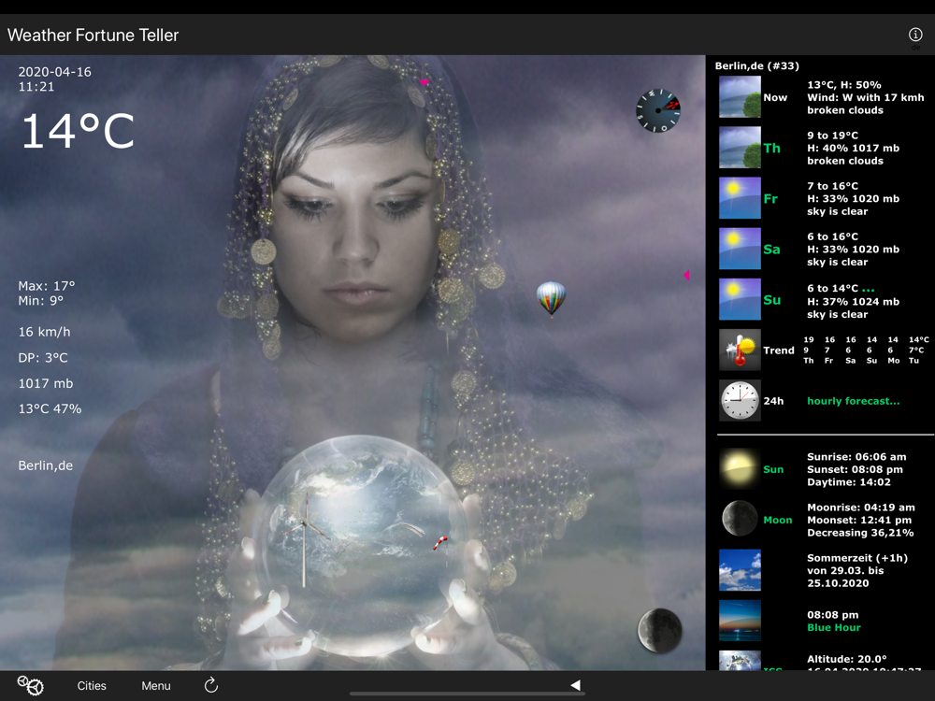Tap the Blue Hour label
This screenshot has width=935, height=701.
pos(834,628)
